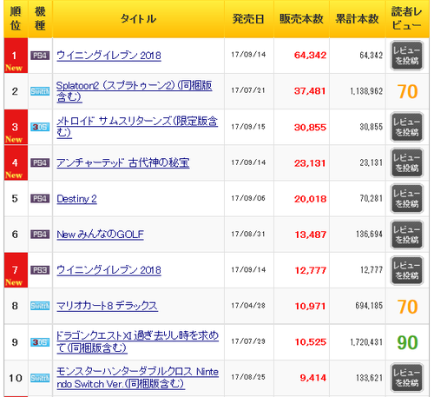Click the 70 review score for Splatoon2
434x397 pixels.
[407, 91]
